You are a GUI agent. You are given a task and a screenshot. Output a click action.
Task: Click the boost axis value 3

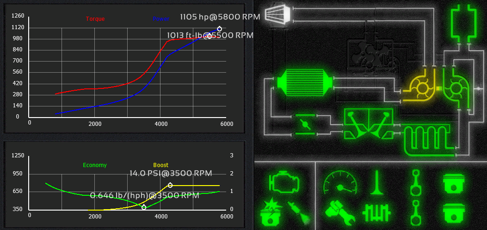click(231, 155)
